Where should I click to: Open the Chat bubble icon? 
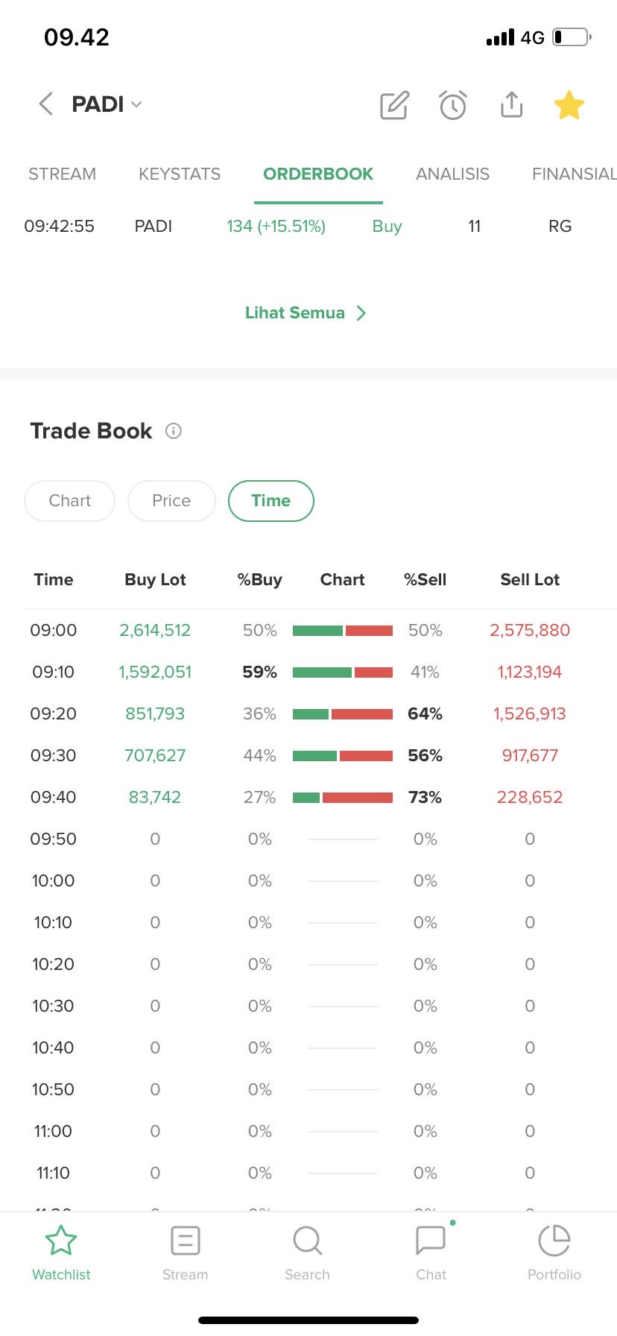point(431,1241)
